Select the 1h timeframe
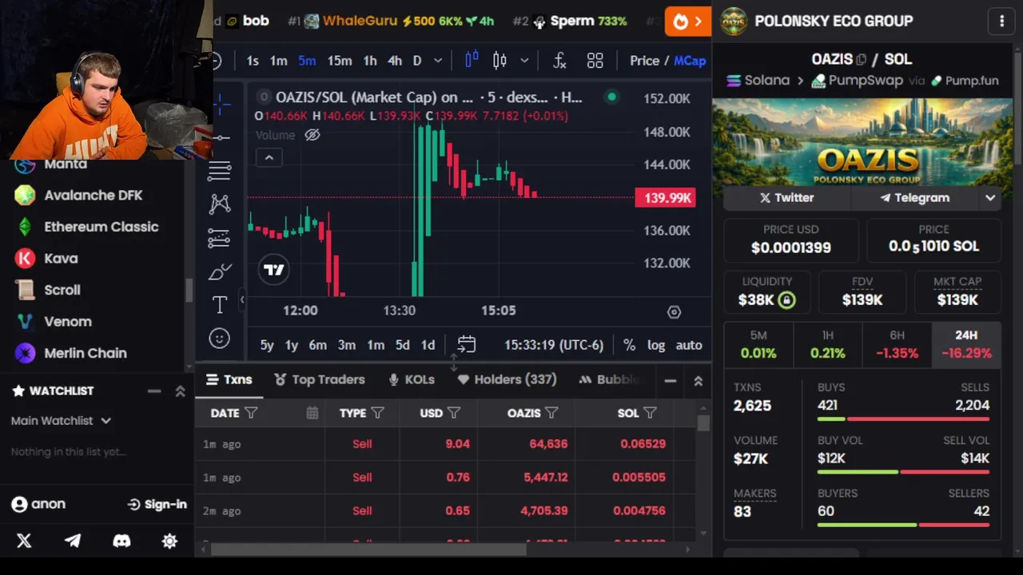1023x575 pixels. [370, 61]
